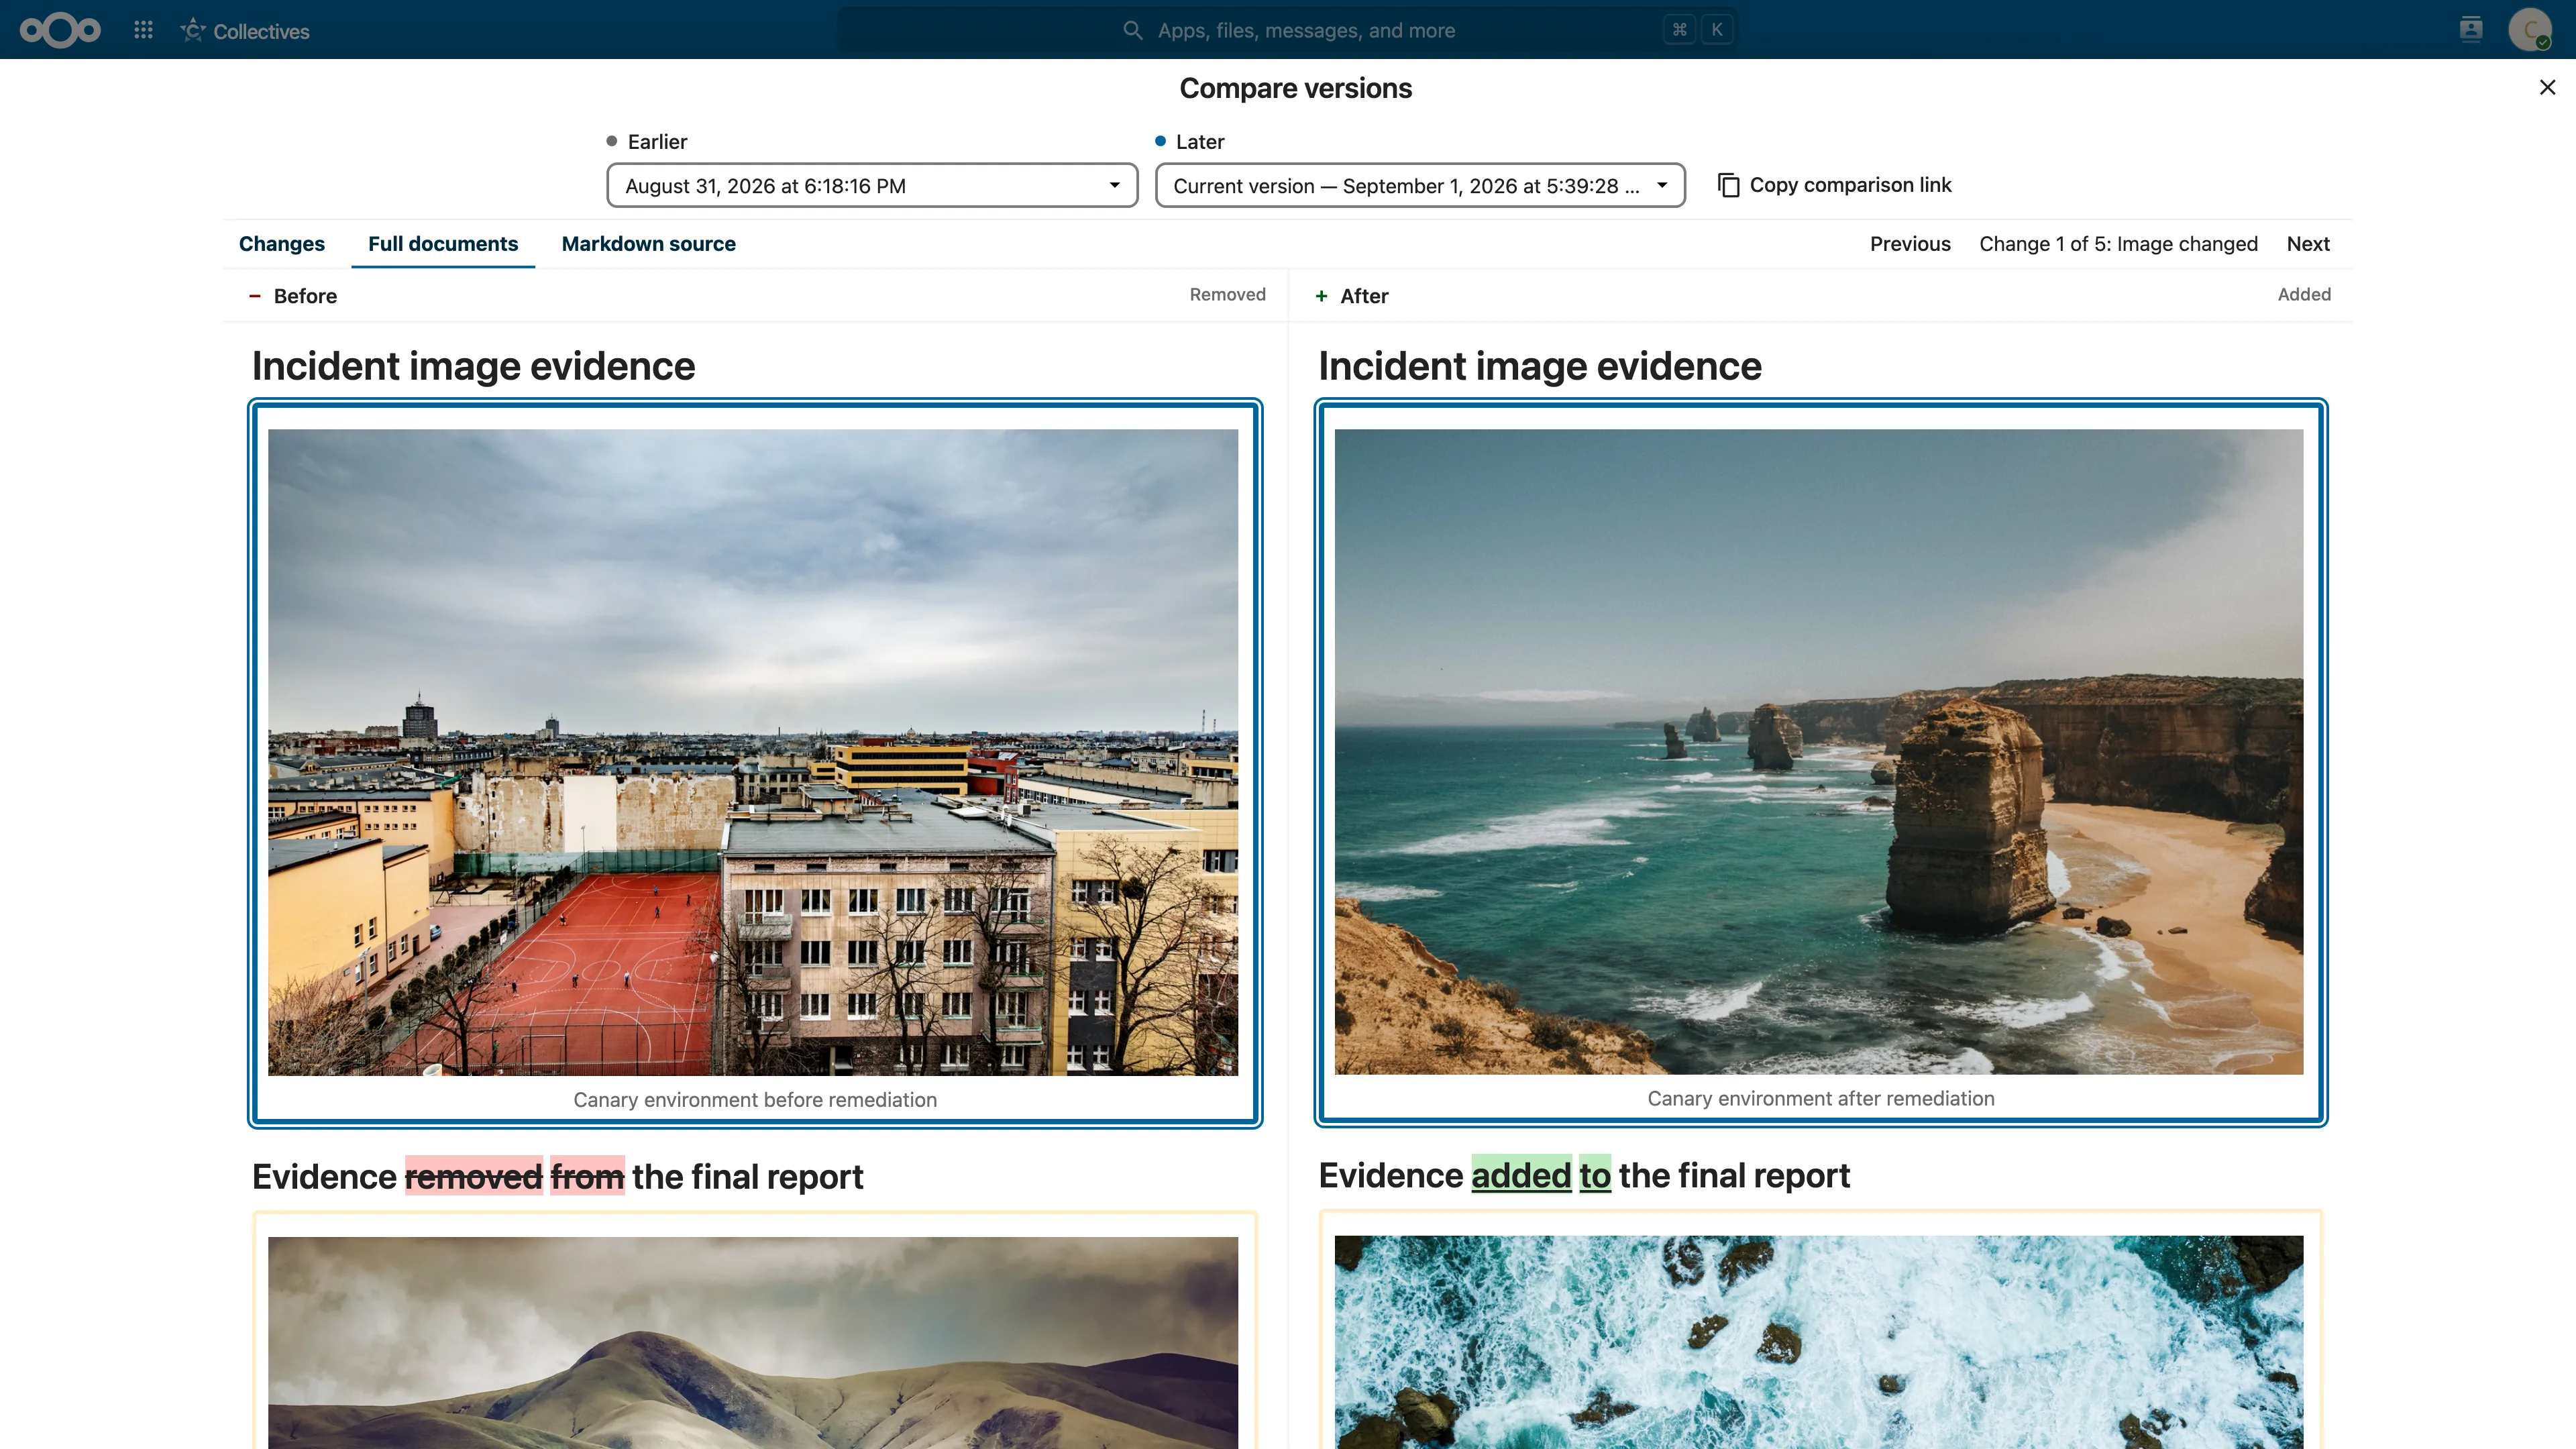Click the 'Added' status label

[2304, 294]
